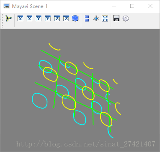Minimize the Mayavi Scene 1 window
Viewport: 160px width, 152px height.
pyautogui.click(x=114, y=6)
